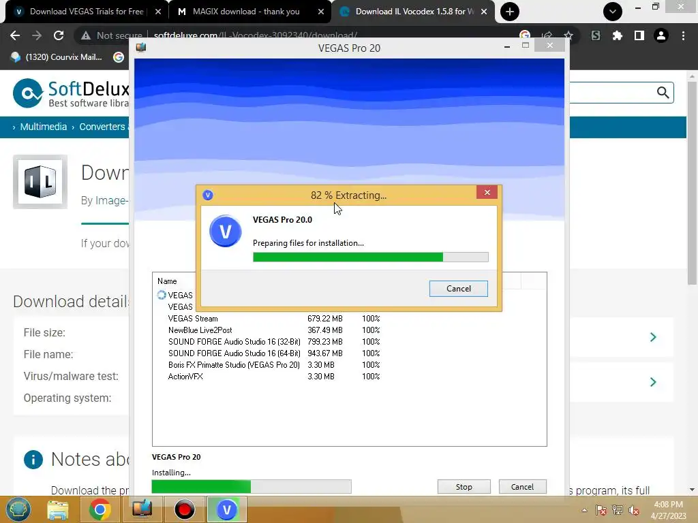Expand lower right chevron on webpage
This screenshot has height=523, width=698.
[x=653, y=382]
